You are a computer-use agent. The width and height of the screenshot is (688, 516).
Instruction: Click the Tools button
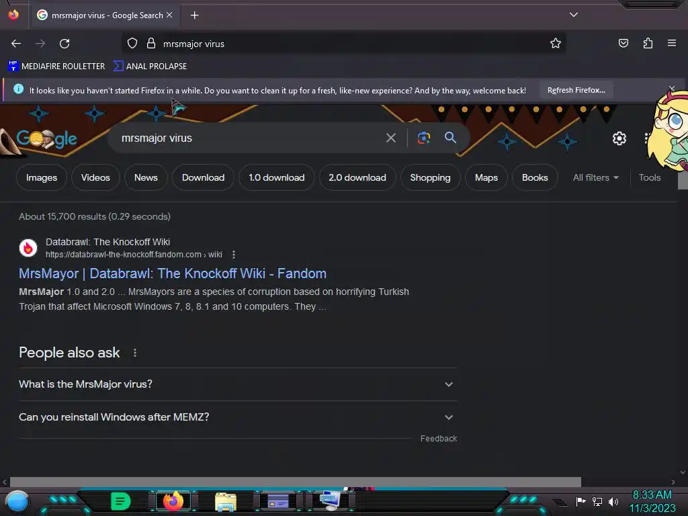[650, 177]
